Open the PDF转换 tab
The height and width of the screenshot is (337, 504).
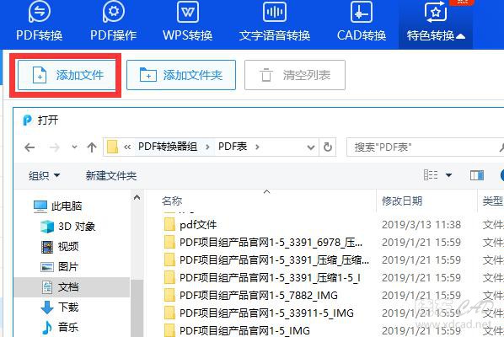pyautogui.click(x=40, y=22)
